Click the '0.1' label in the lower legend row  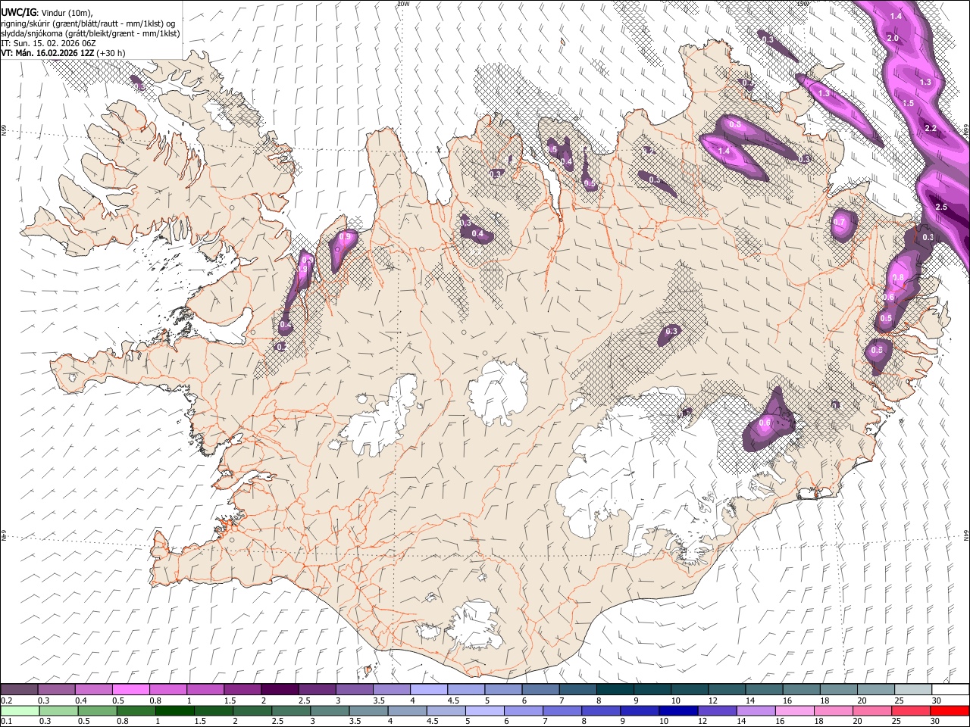(5, 721)
